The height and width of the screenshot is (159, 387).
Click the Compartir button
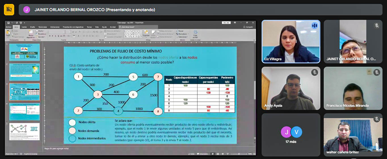click(249, 27)
